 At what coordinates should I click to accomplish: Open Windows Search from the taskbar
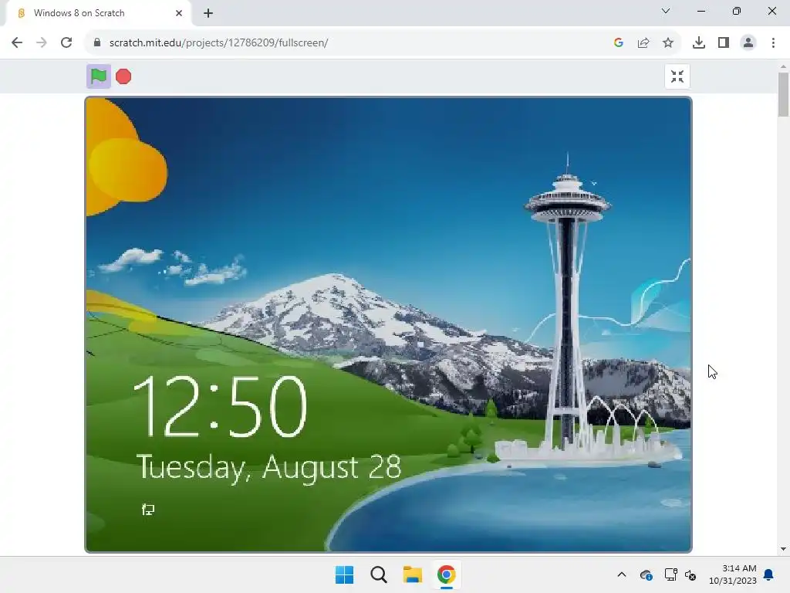point(378,574)
